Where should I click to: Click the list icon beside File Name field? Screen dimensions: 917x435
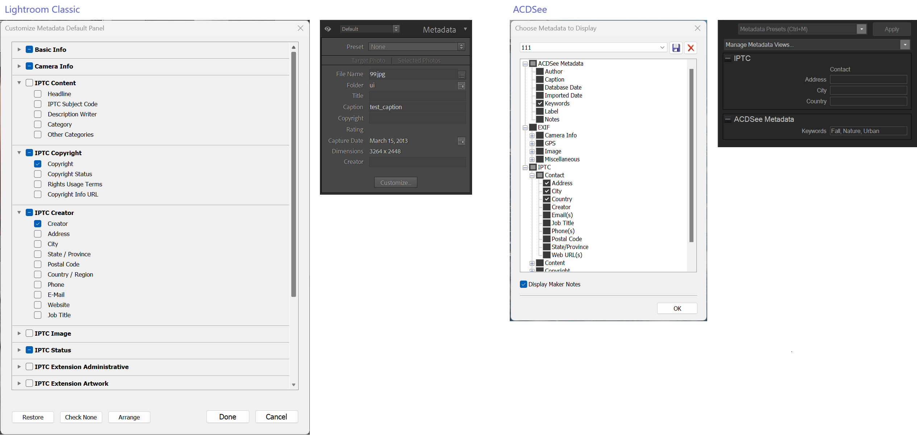coord(462,75)
